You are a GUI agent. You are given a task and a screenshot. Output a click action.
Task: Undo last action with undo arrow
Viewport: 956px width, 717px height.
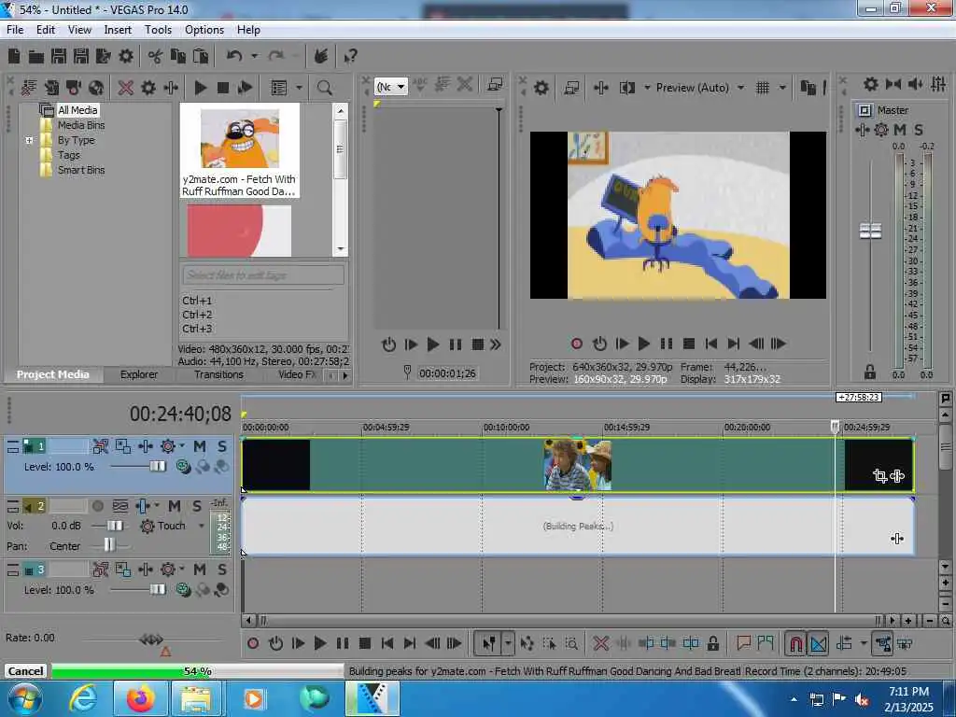pyautogui.click(x=234, y=56)
